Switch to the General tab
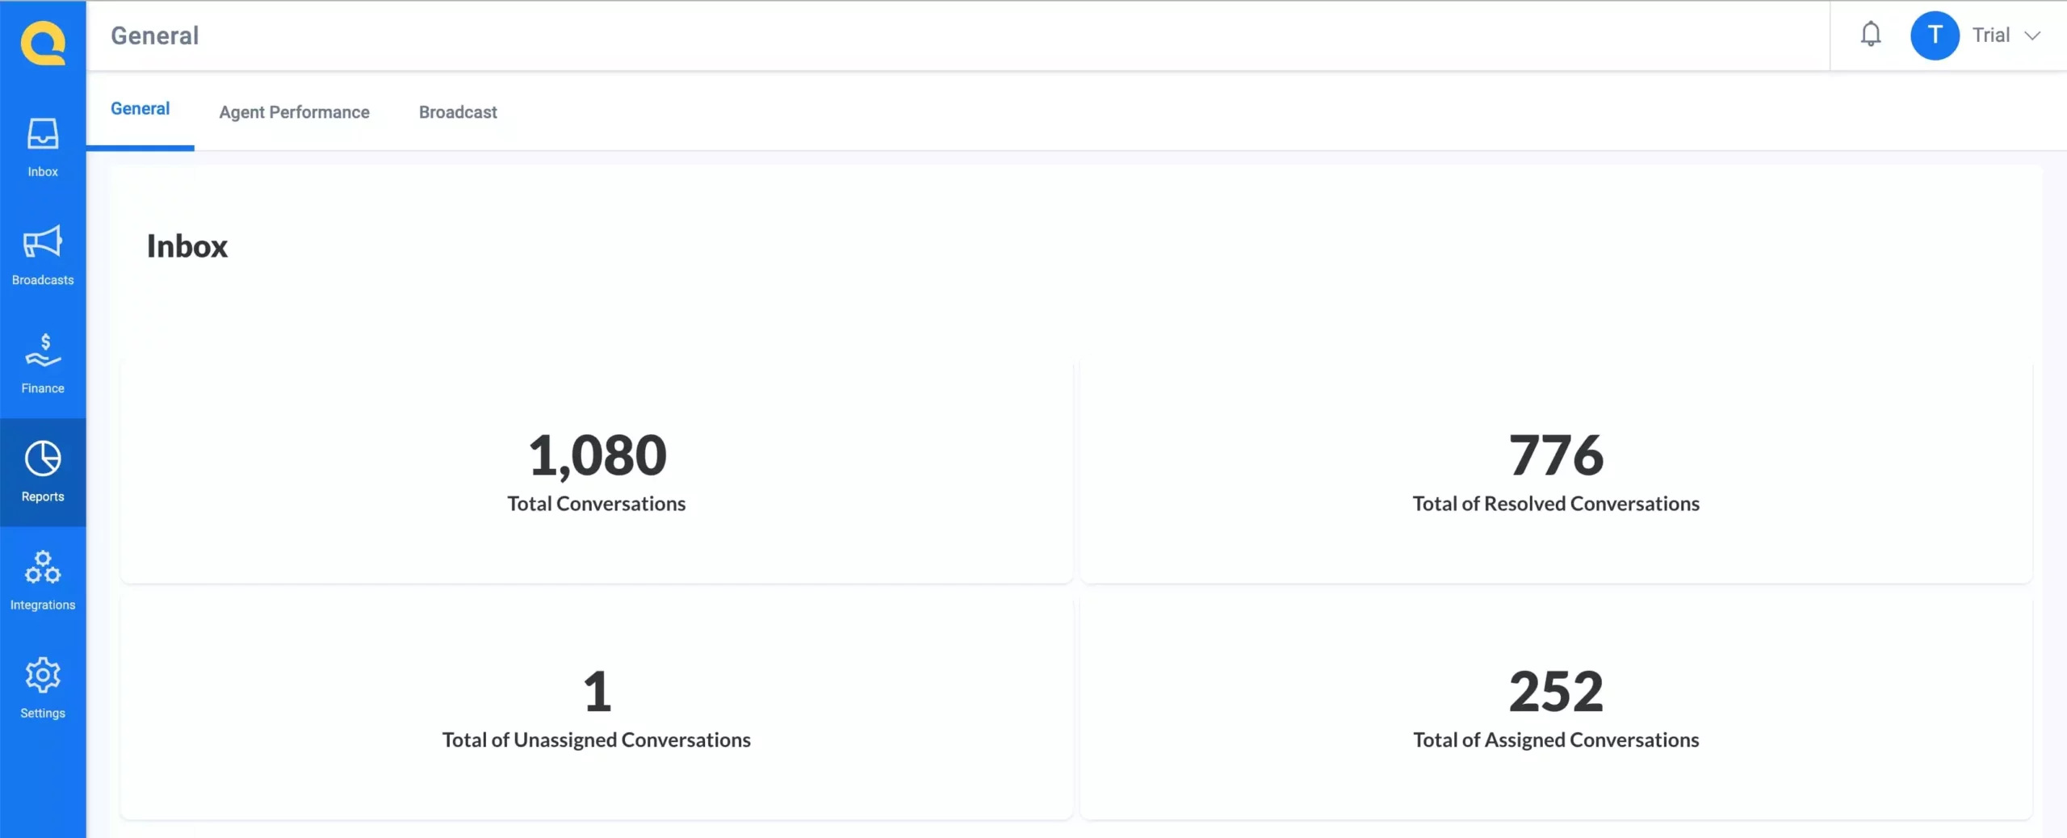 (140, 109)
